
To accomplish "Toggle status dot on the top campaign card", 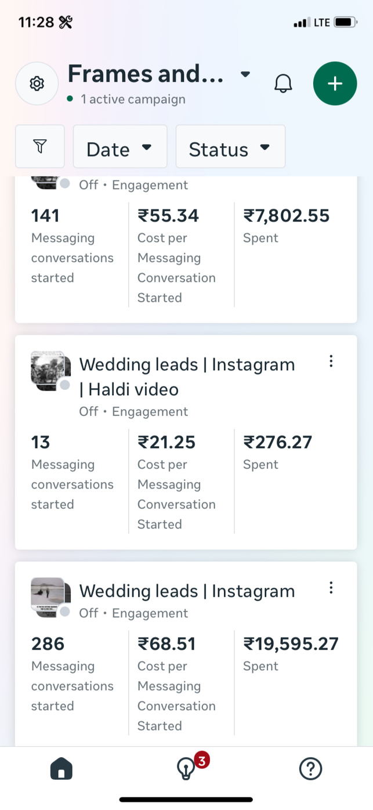I will 65,183.
